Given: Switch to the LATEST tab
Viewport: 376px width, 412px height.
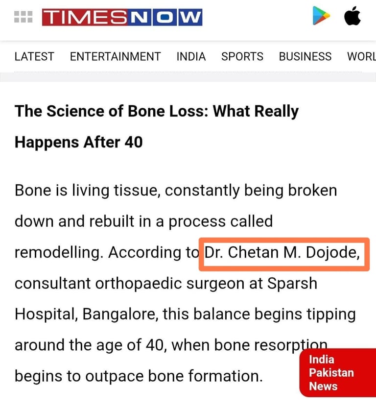Looking at the screenshot, I should [x=34, y=56].
